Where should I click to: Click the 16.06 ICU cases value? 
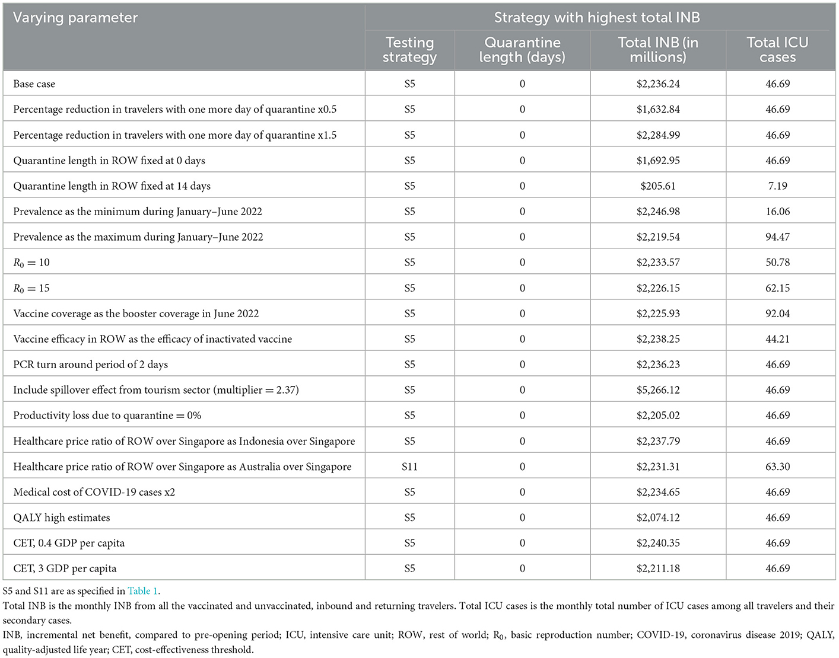click(777, 212)
